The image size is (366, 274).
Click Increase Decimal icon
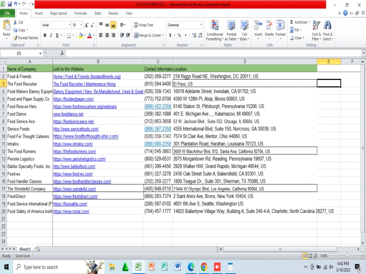tap(194, 35)
